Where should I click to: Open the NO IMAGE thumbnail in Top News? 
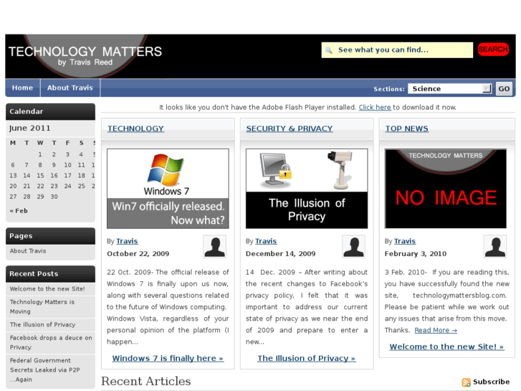point(446,189)
